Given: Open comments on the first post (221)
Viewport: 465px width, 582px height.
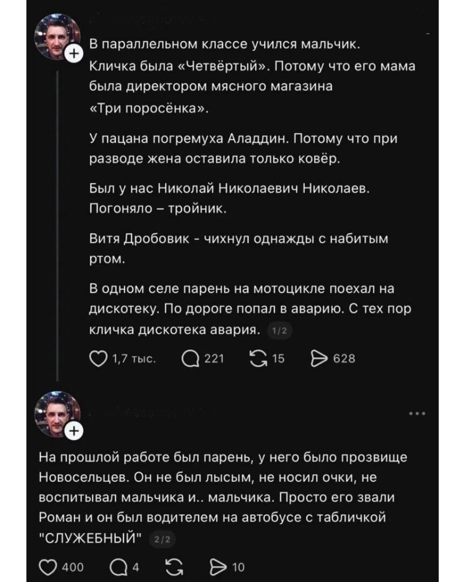Looking at the screenshot, I should (190, 359).
